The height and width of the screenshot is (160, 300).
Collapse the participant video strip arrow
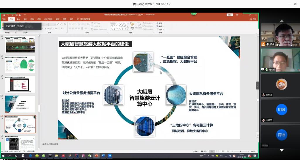pyautogui.click(x=258, y=86)
